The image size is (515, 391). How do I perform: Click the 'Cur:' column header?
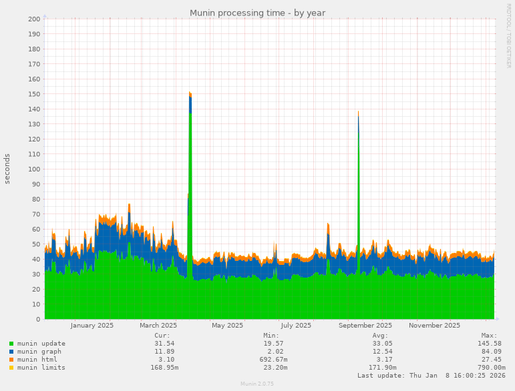pos(162,336)
